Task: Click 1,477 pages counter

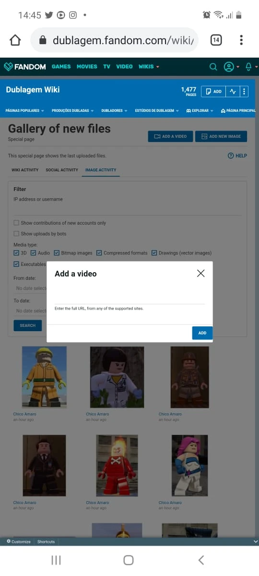Action: (x=188, y=91)
